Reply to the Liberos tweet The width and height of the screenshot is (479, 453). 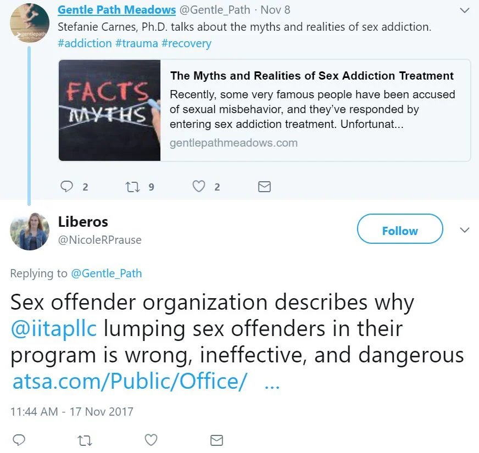[19, 440]
